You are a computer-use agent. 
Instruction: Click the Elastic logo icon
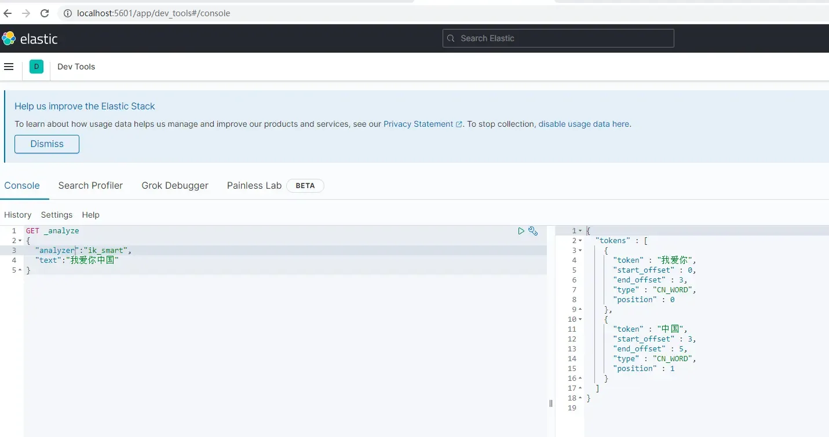9,39
